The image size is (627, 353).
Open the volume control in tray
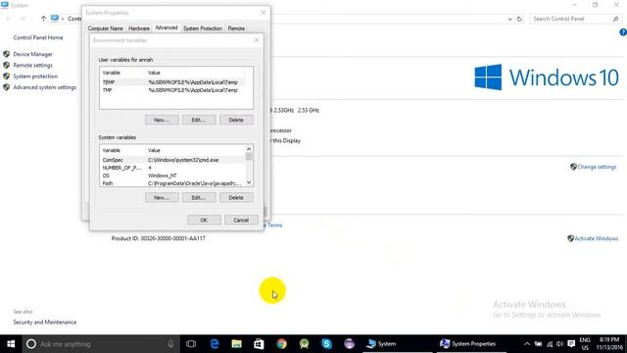pos(559,344)
